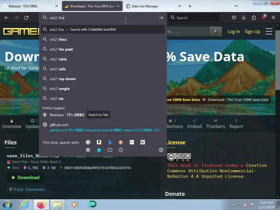
Task: Search with Wikipedia one-off engine icon
Action: 143,142
